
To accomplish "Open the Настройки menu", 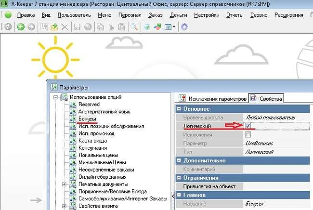I will tap(207, 15).
